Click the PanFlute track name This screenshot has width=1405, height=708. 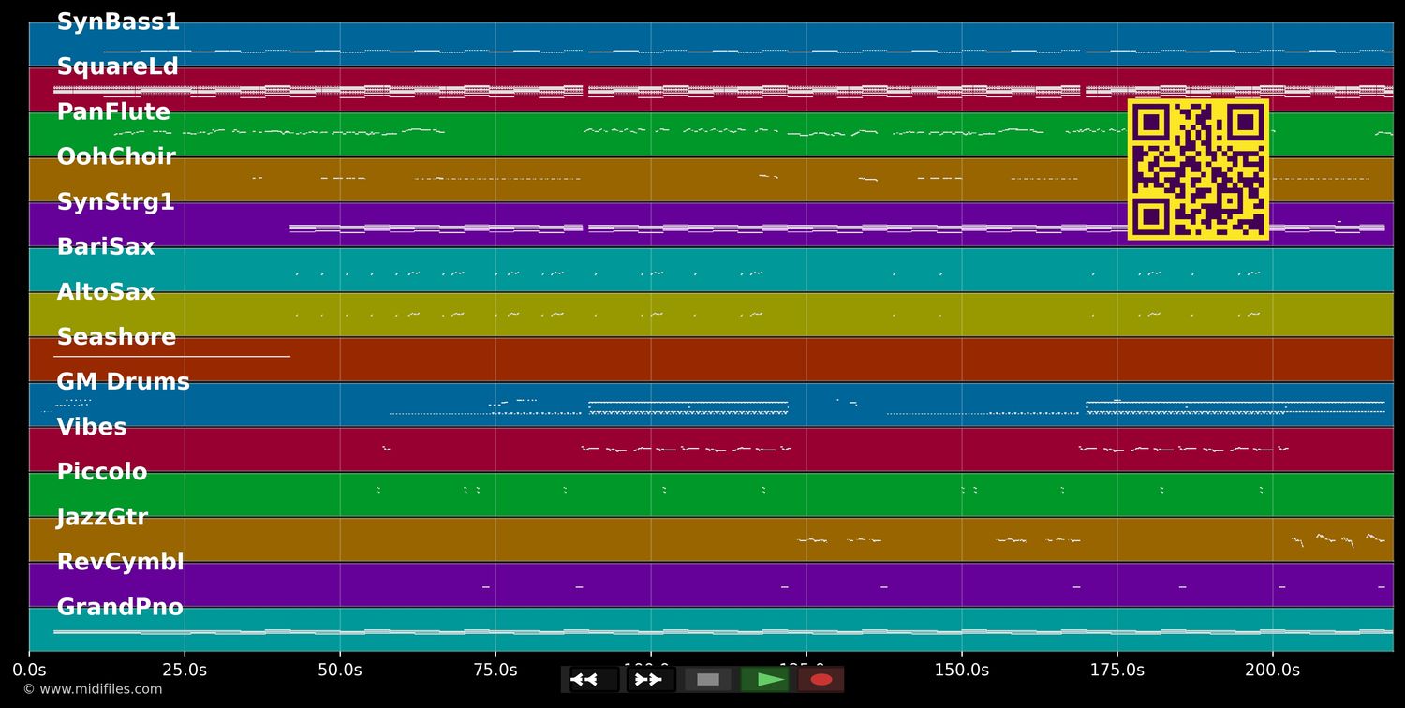pyautogui.click(x=113, y=112)
